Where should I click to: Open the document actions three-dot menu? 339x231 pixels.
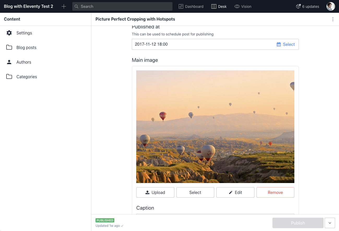(x=333, y=19)
